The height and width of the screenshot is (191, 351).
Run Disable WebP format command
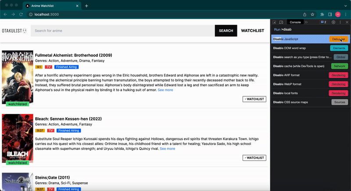click(x=310, y=84)
